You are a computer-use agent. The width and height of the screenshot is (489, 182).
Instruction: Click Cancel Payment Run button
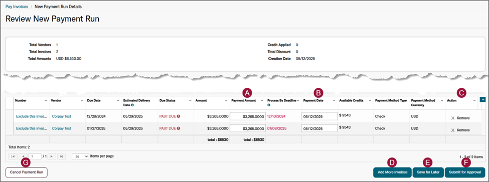27,172
